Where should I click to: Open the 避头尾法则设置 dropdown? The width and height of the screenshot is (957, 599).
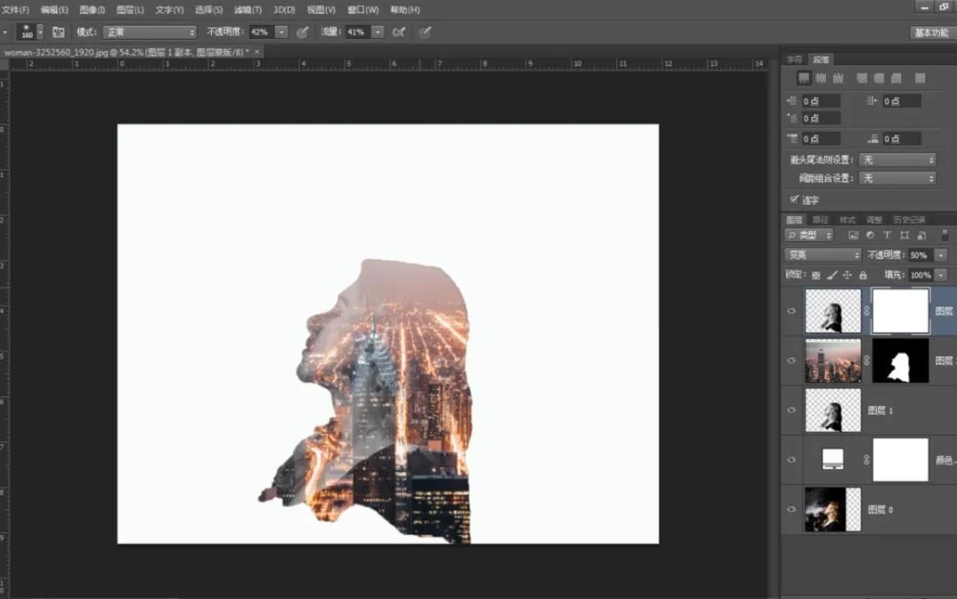tap(897, 160)
